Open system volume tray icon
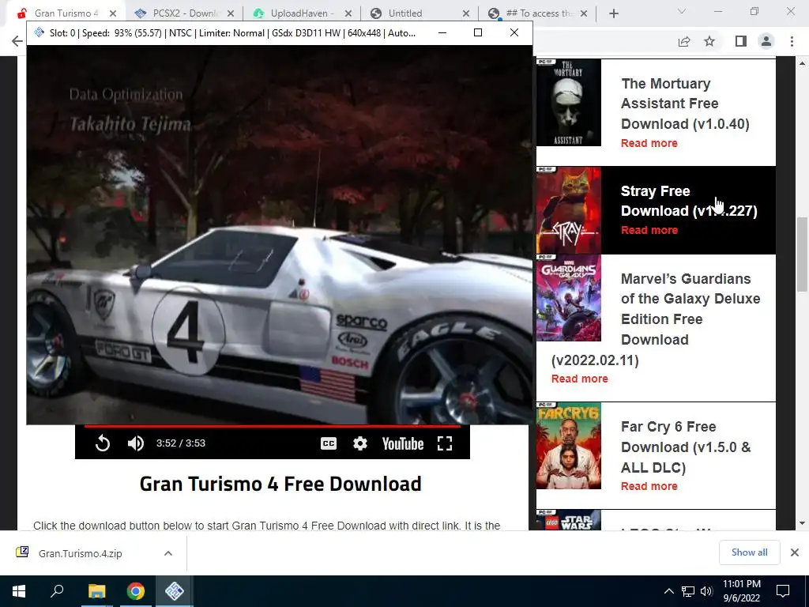The width and height of the screenshot is (809, 607). (x=706, y=591)
